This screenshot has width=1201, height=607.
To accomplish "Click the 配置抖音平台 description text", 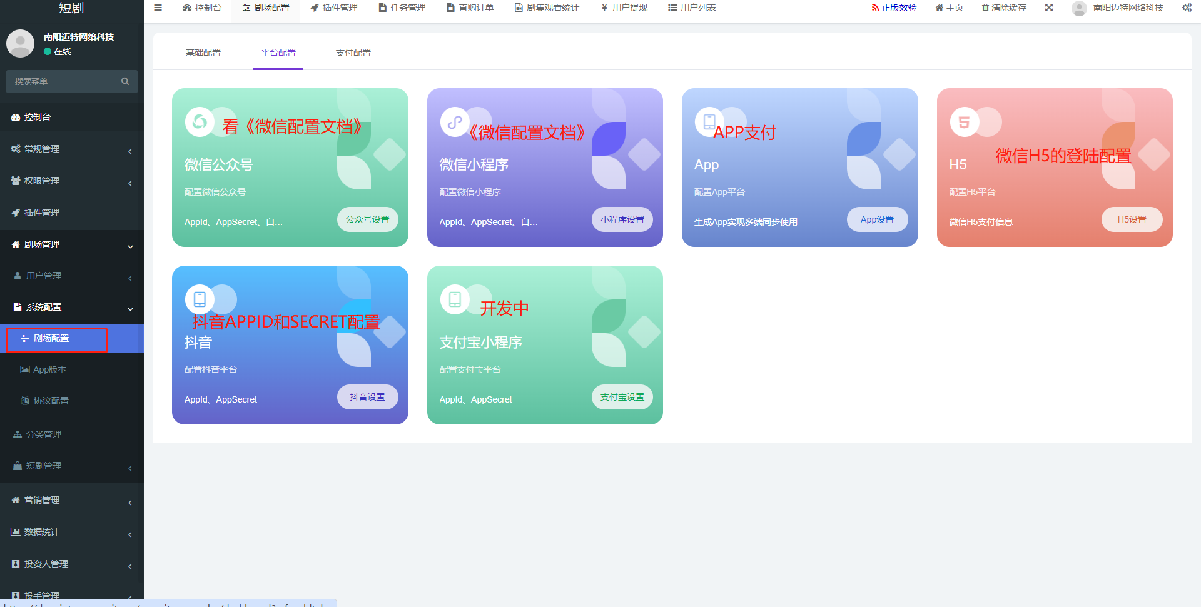I will click(x=211, y=369).
